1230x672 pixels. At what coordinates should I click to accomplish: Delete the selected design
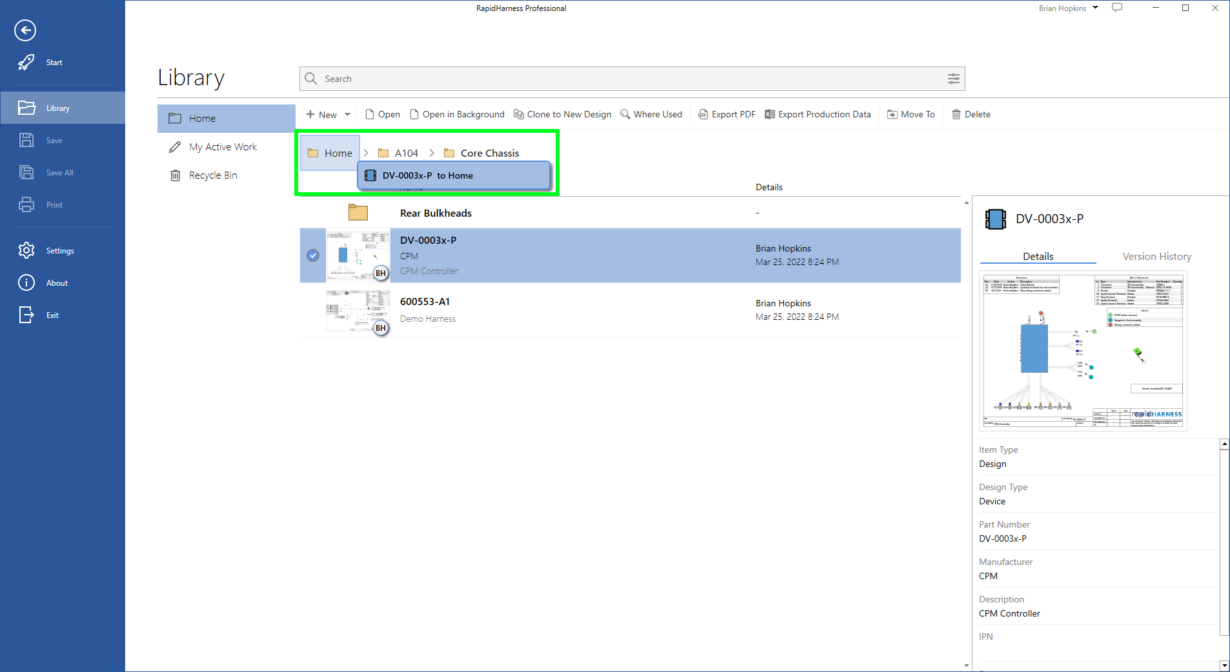(971, 114)
